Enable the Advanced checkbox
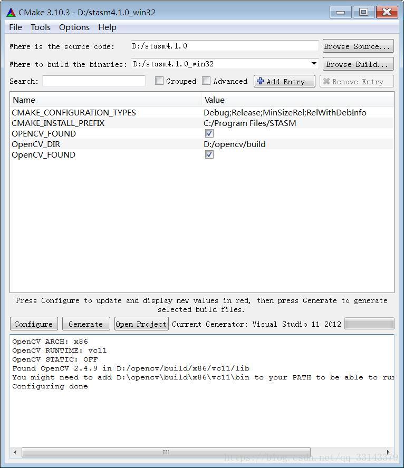Screen dimensions: 404x468 click(x=206, y=81)
